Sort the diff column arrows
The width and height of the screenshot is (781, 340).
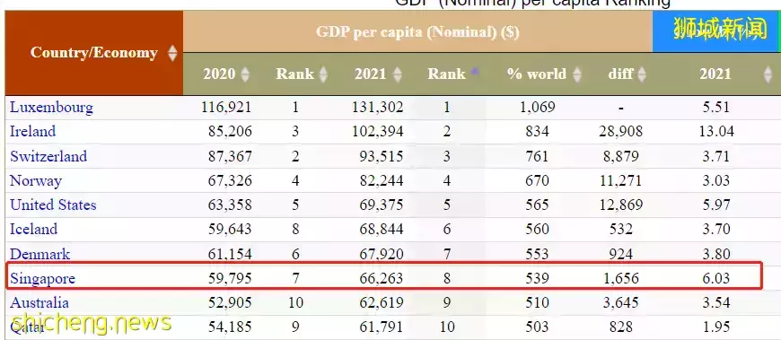pyautogui.click(x=642, y=74)
